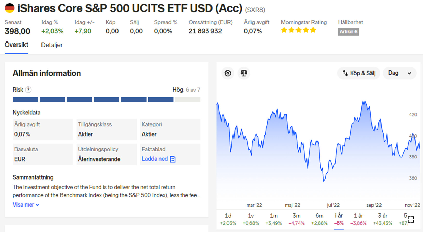Expand chart to fullscreen
Viewport: 423px width, 232px height.
[x=411, y=219]
